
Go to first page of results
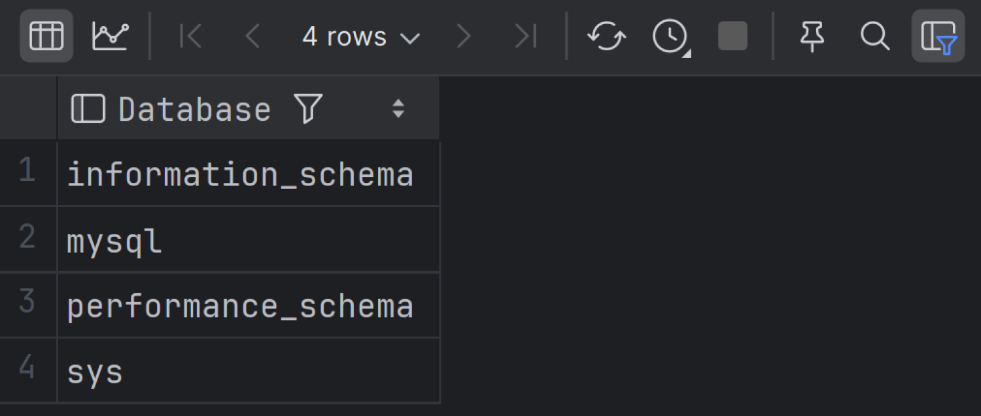(x=190, y=37)
